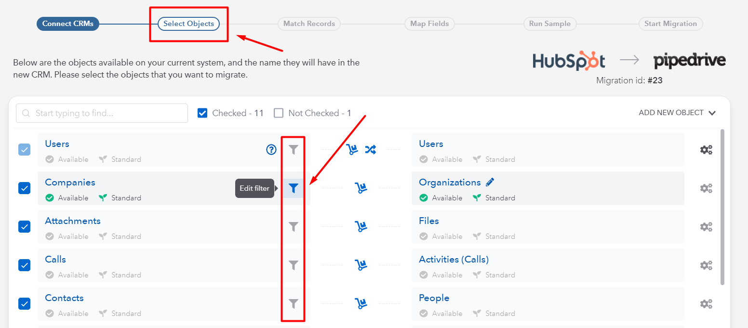This screenshot has height=328, width=748.
Task: Open the filter icon for Contacts
Action: 294,304
